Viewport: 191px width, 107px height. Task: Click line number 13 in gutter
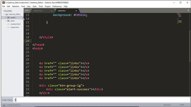point(27,15)
